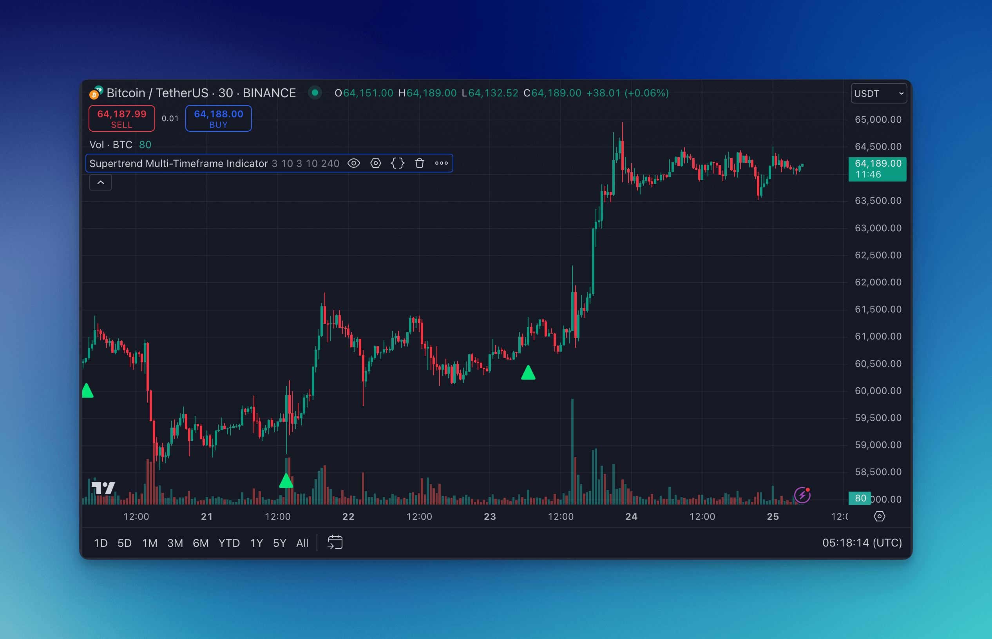
Task: Select the 5D time range
Action: [x=125, y=543]
